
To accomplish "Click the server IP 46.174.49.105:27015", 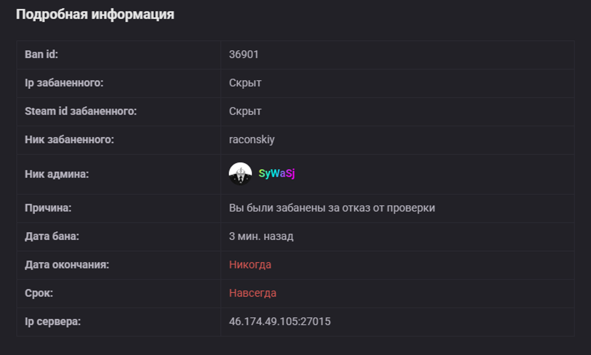I will point(280,321).
